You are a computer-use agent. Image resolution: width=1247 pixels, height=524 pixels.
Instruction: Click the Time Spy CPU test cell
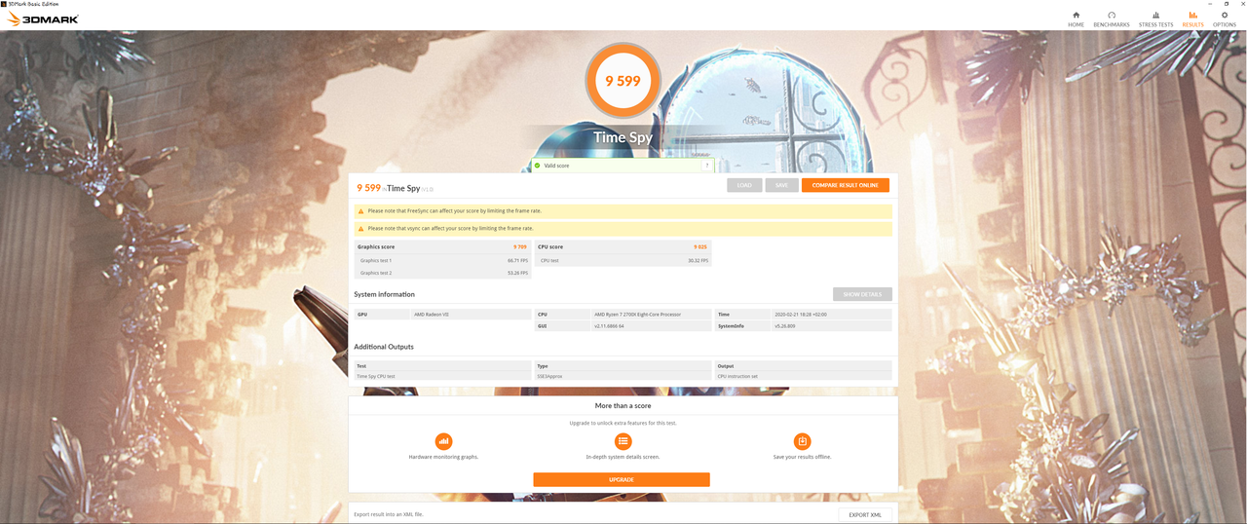(x=442, y=376)
